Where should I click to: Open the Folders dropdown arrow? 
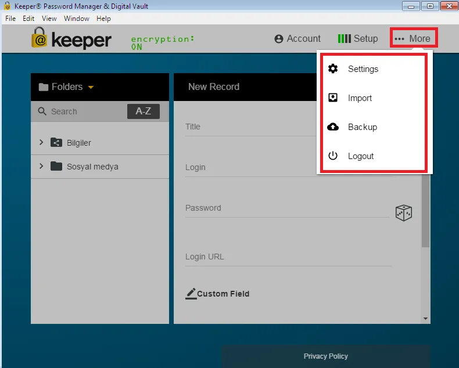pyautogui.click(x=91, y=87)
